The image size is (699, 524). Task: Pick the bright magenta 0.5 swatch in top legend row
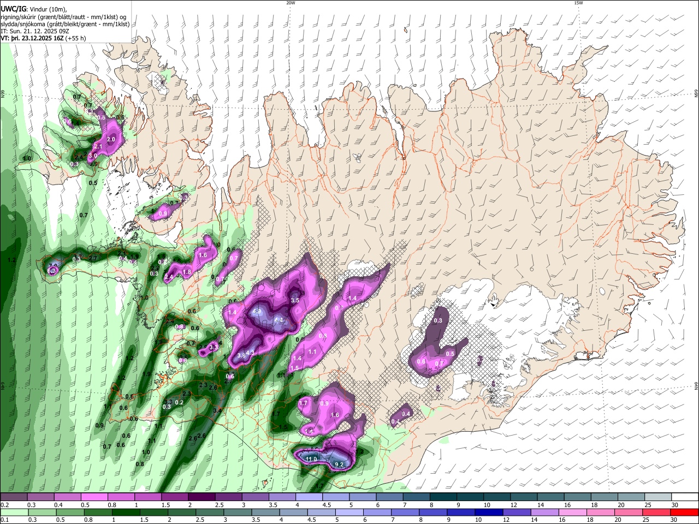(94, 497)
